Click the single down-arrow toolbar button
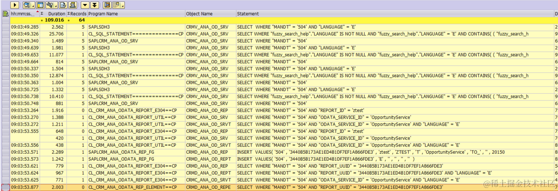 (x=85, y=5)
